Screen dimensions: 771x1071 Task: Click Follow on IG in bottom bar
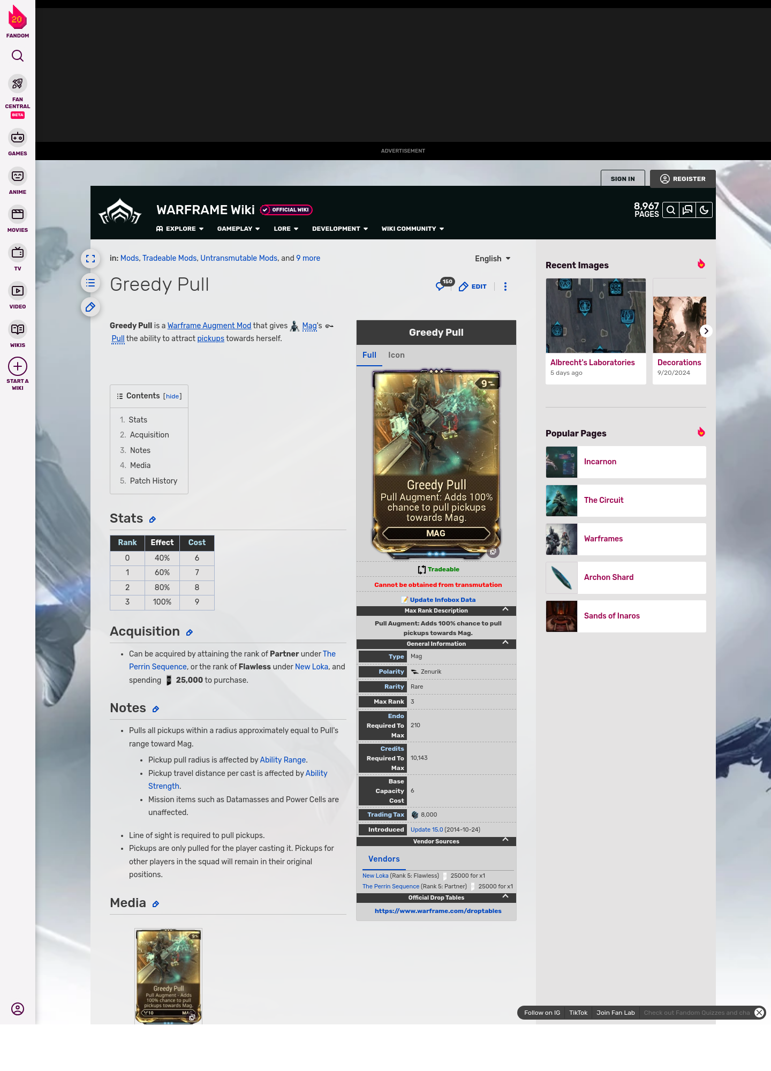tap(542, 1013)
